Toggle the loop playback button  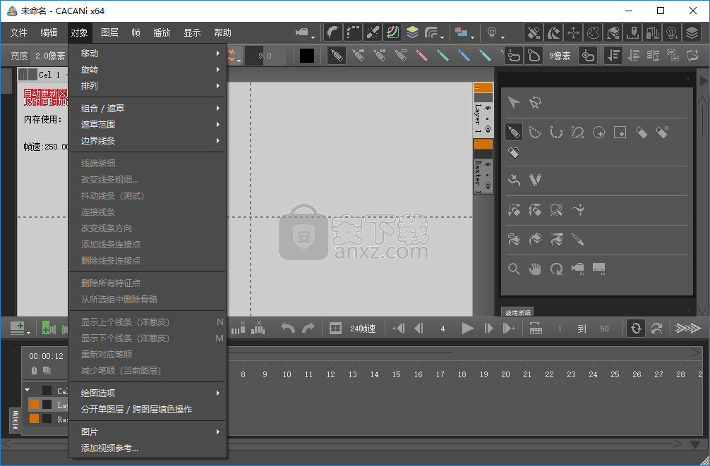[636, 329]
